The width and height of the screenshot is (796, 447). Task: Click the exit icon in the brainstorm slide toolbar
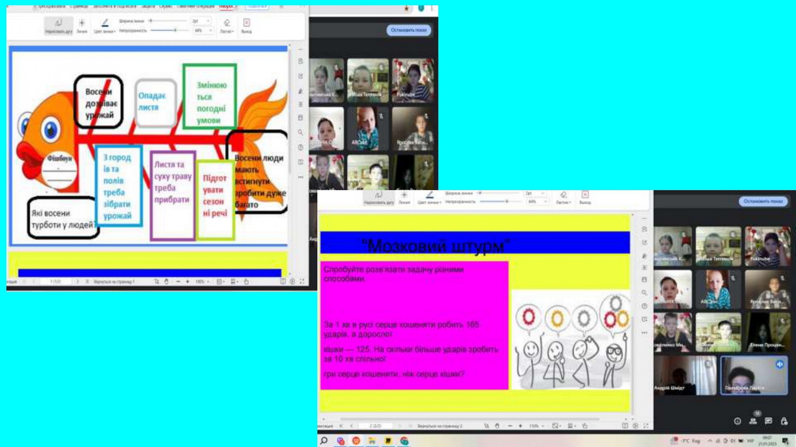[x=585, y=197]
